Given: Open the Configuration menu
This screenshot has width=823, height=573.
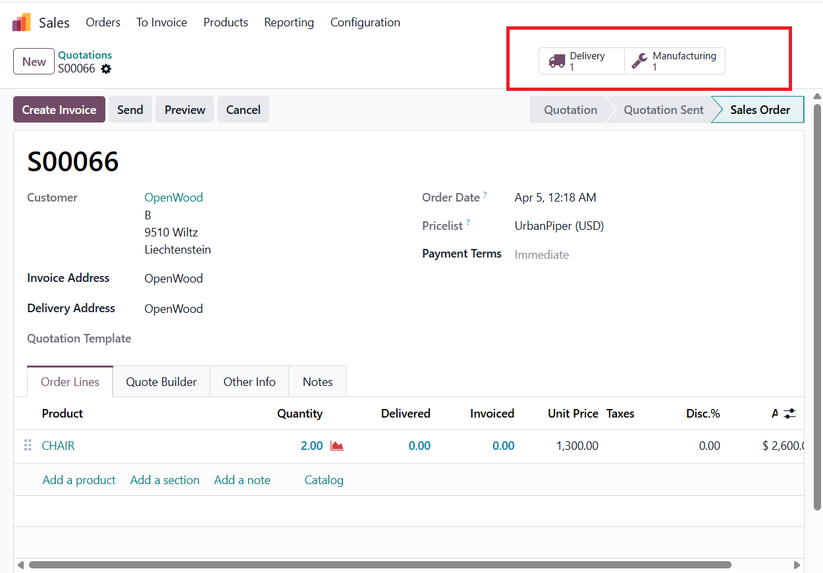Looking at the screenshot, I should pos(365,22).
